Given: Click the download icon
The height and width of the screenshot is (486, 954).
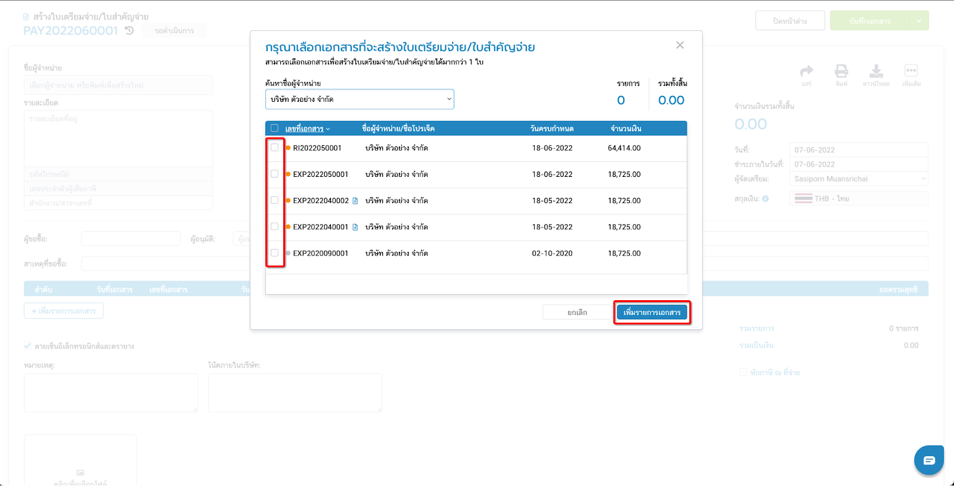Looking at the screenshot, I should pos(876,71).
